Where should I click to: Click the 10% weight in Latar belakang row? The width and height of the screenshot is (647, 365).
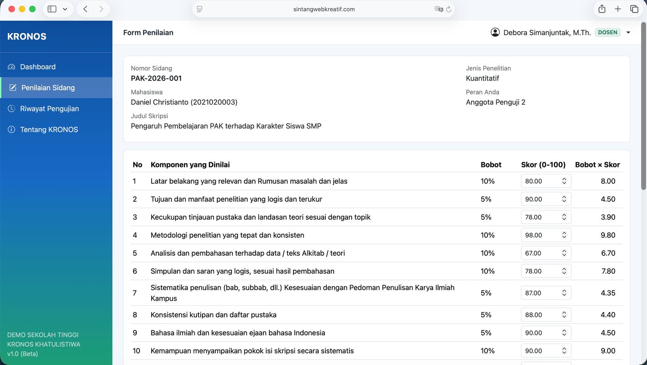(488, 181)
